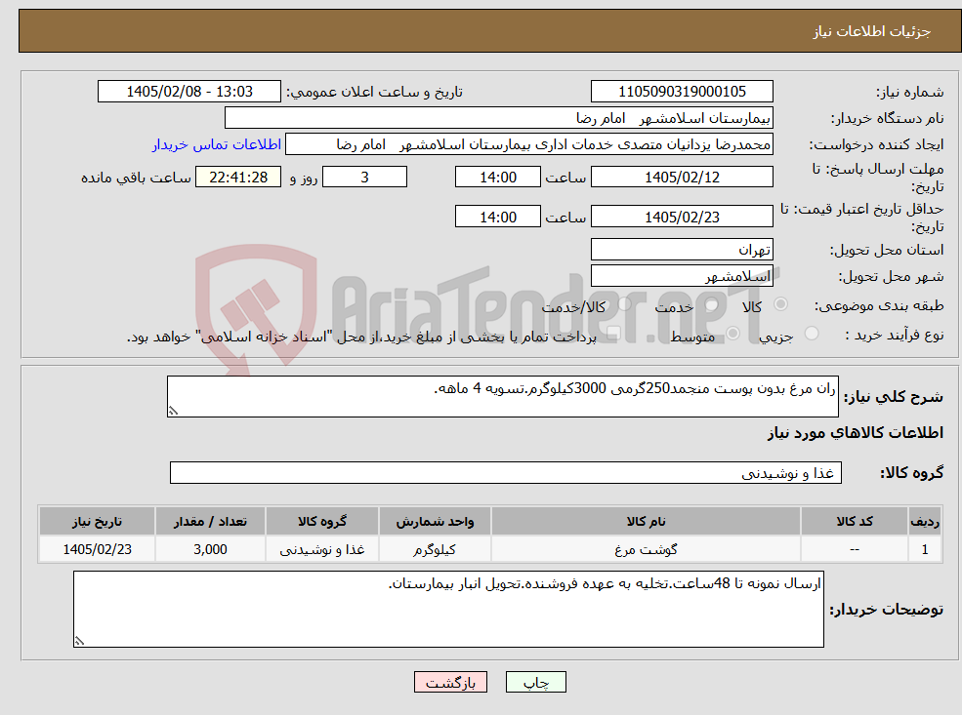Click the ساعت باقی مانده label
Screen dimensions: 962x715
[x=136, y=178]
